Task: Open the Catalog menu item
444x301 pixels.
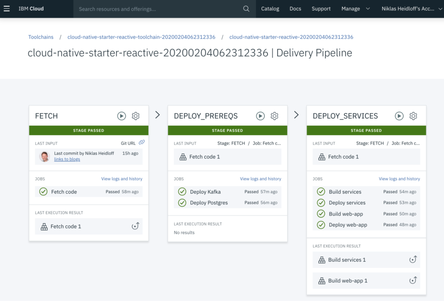Action: click(x=270, y=9)
